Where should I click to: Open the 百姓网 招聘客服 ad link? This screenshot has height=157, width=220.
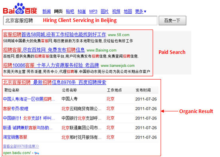tap(44, 50)
